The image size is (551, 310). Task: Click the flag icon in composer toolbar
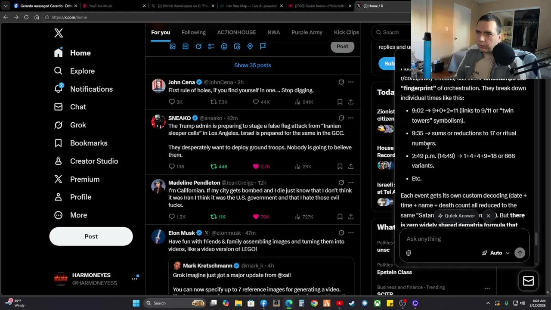263,46
